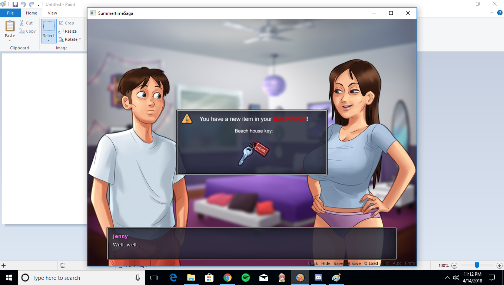This screenshot has width=504, height=285.
Task: Expand the Select tool options arrow
Action: [49, 40]
